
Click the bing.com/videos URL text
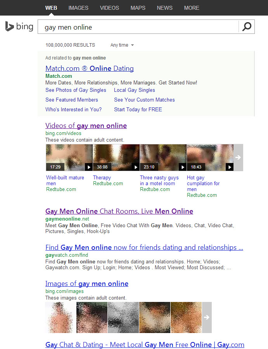click(x=64, y=133)
